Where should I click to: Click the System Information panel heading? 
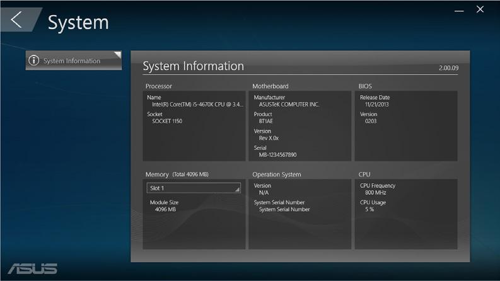[193, 66]
